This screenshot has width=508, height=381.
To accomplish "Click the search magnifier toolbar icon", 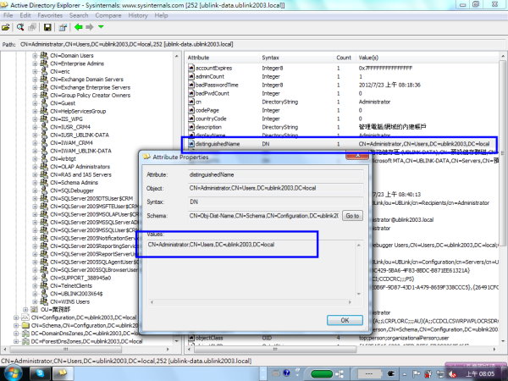I will click(20, 27).
